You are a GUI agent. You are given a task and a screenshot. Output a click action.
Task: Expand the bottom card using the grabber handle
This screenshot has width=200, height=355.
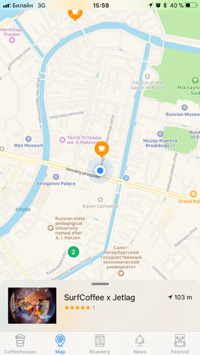(x=100, y=284)
